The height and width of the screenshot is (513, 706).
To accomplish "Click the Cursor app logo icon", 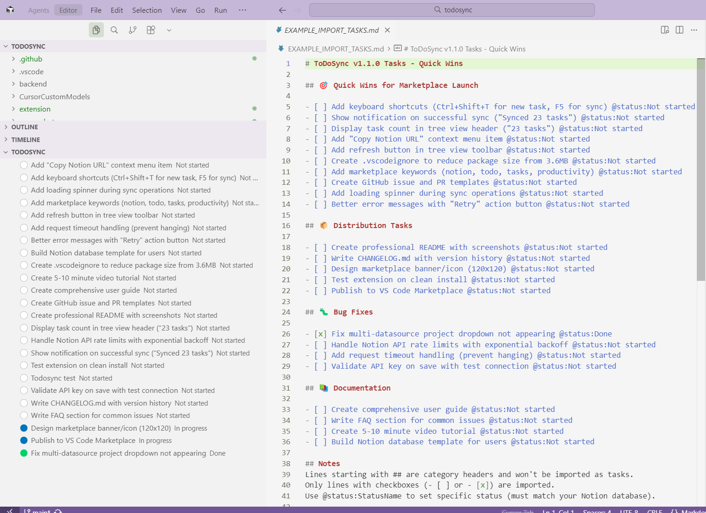I will pos(10,10).
